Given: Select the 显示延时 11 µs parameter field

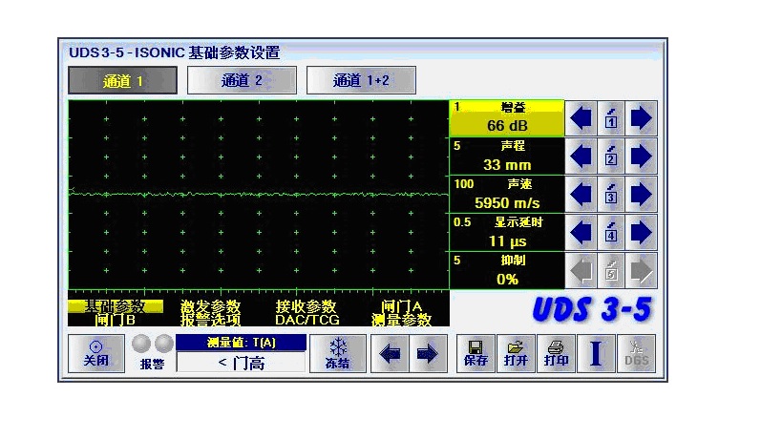Looking at the screenshot, I should click(507, 232).
